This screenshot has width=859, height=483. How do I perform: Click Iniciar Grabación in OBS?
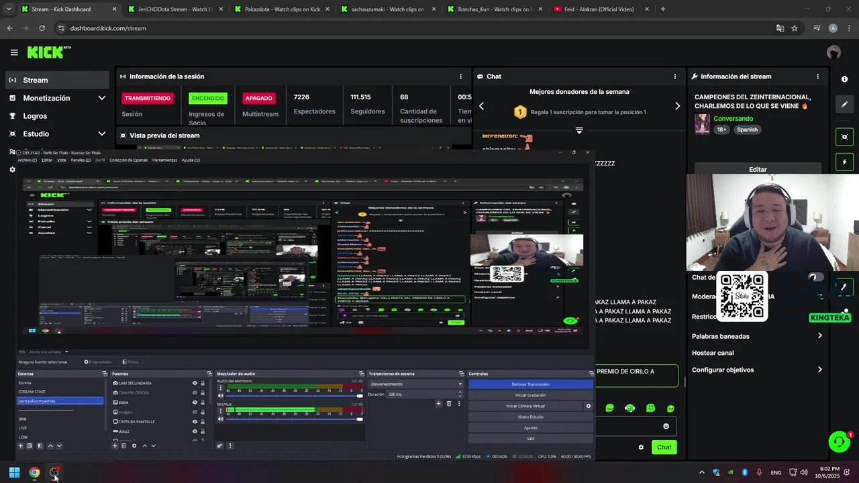click(531, 395)
